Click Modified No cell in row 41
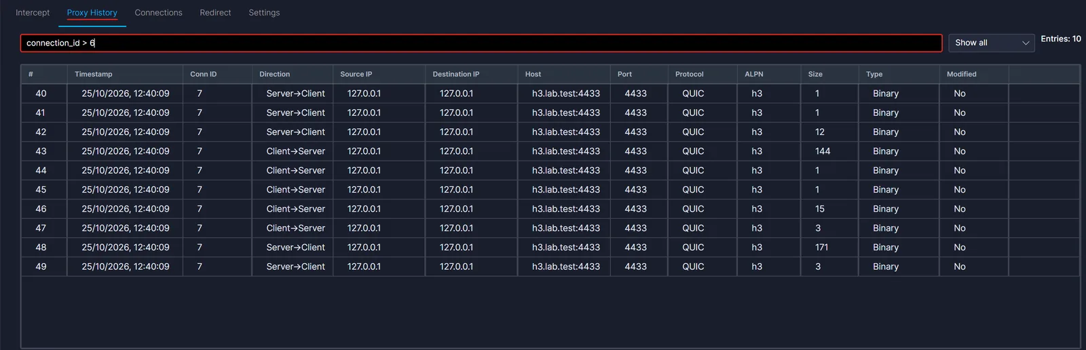 960,113
